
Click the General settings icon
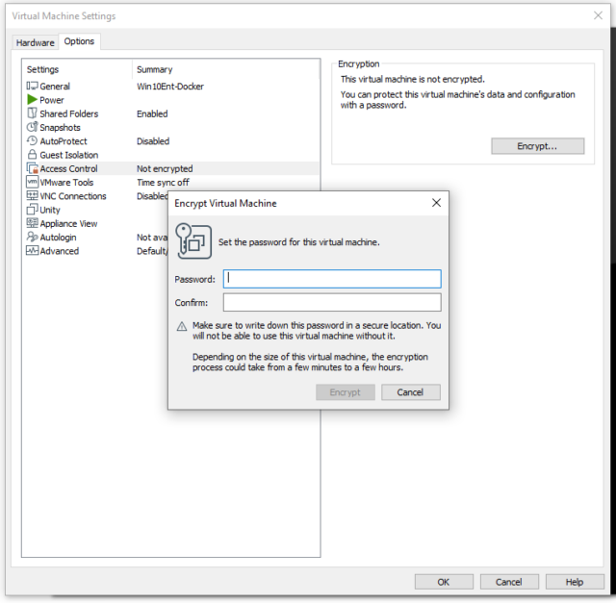(x=32, y=87)
